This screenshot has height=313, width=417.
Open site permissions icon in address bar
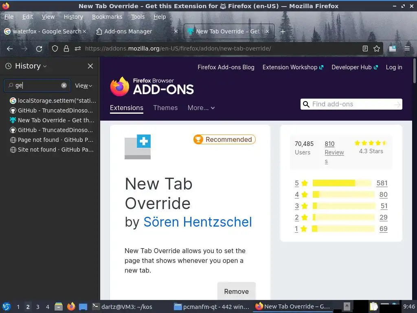pyautogui.click(x=78, y=48)
